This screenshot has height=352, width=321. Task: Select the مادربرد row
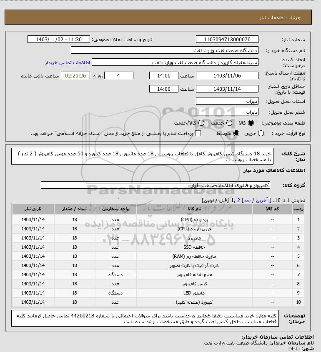pyautogui.click(x=158, y=238)
